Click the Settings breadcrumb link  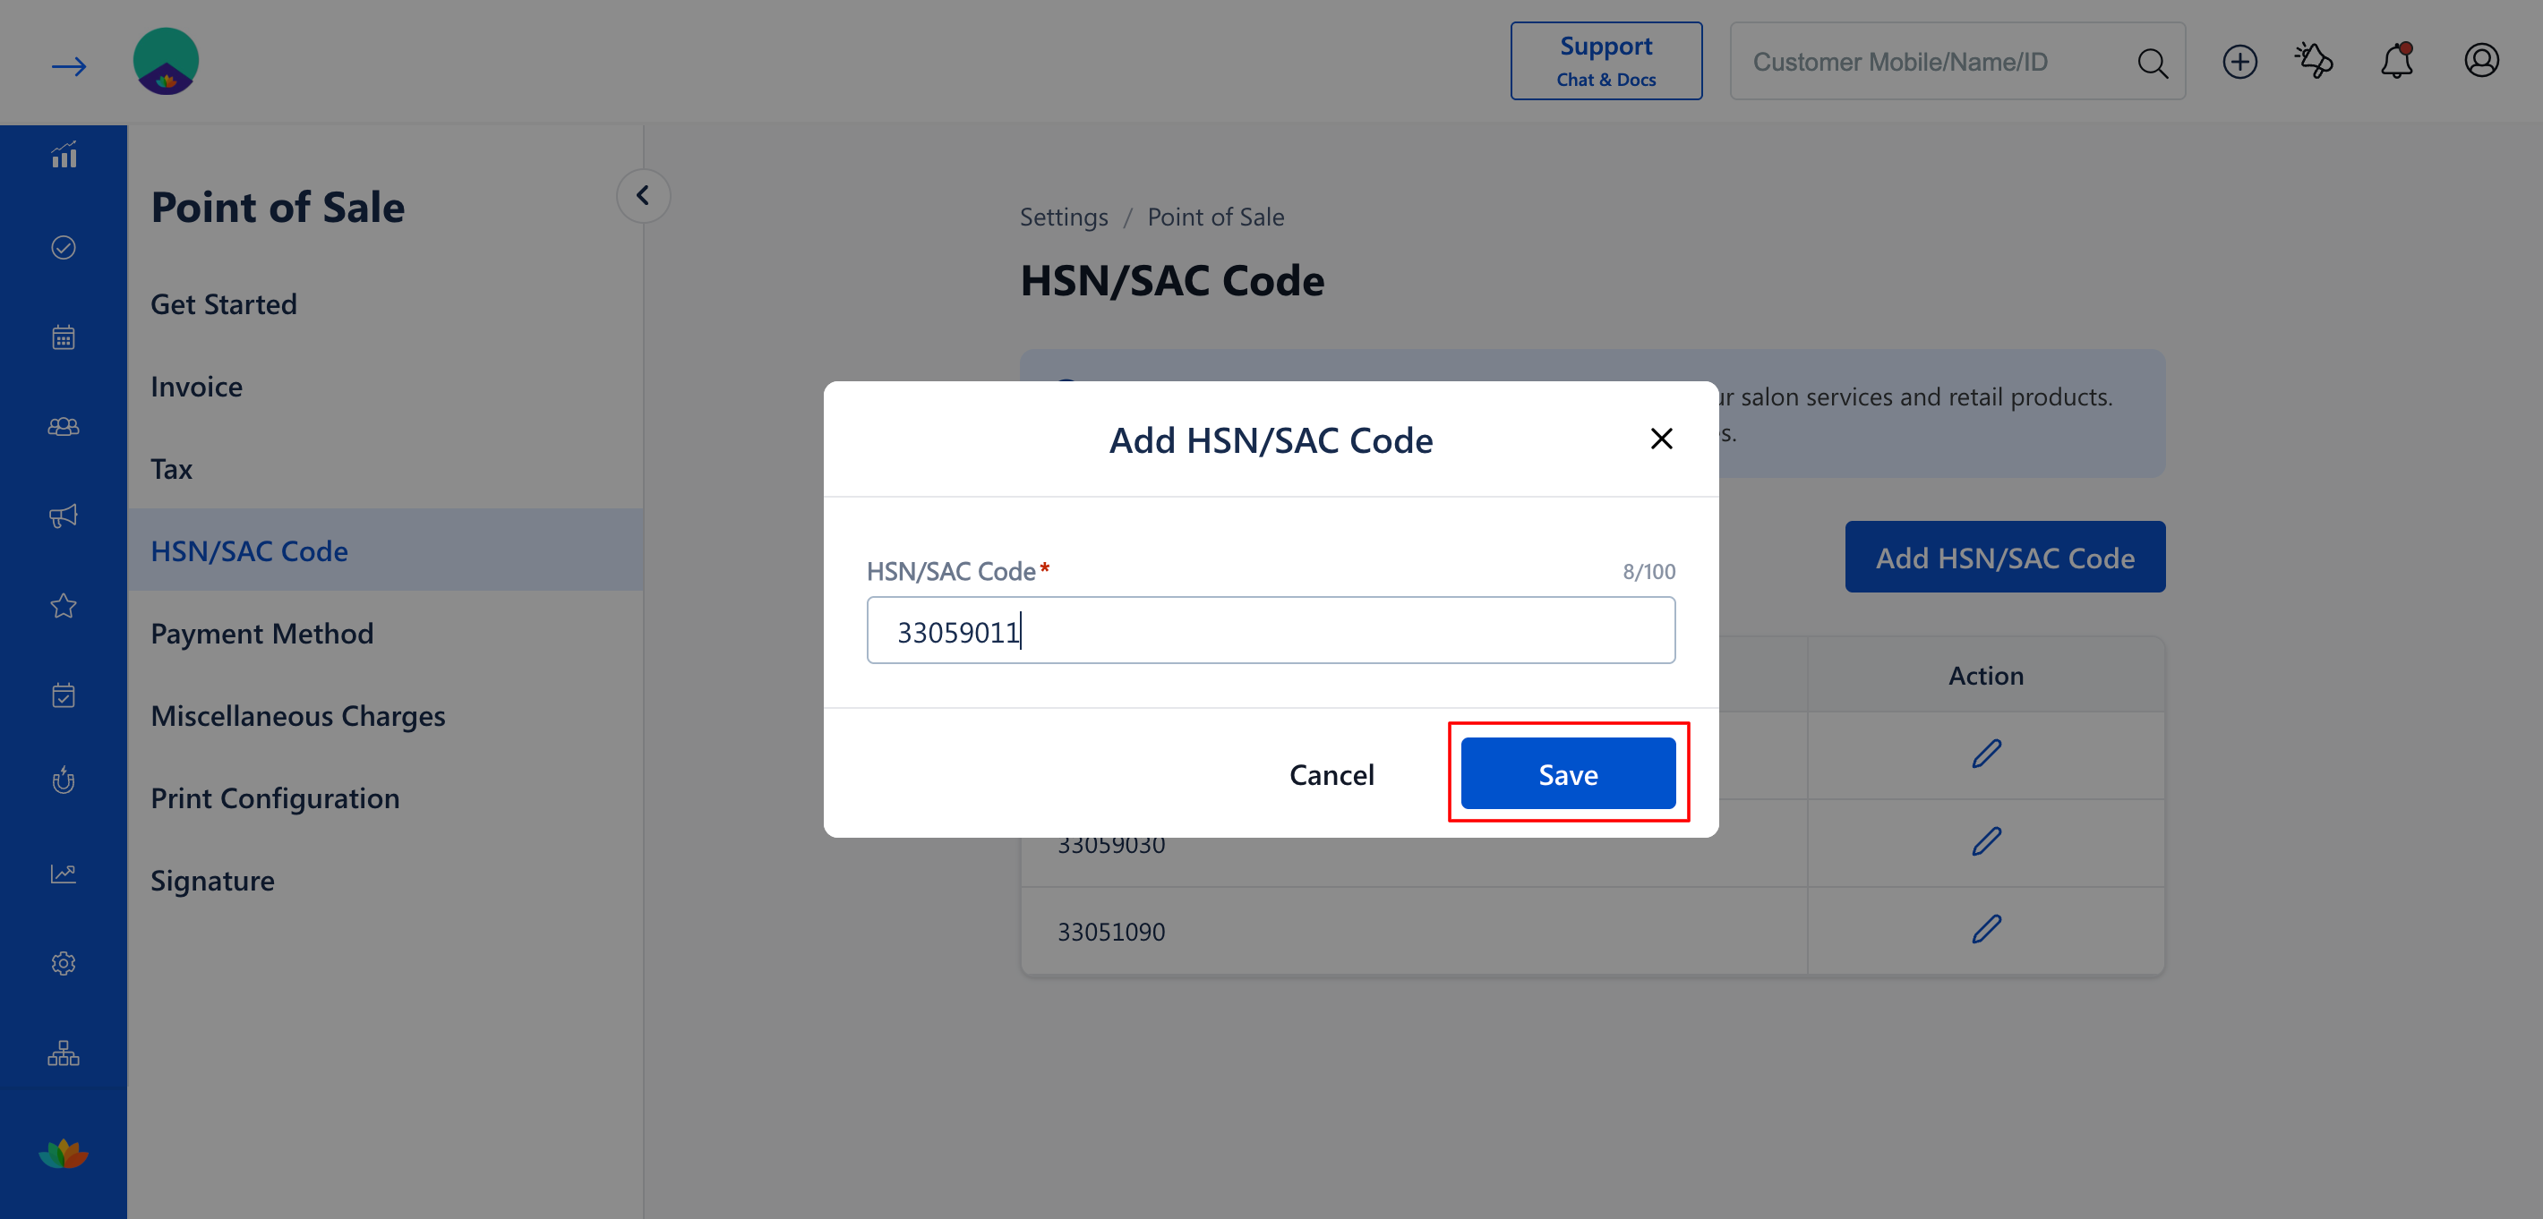(1063, 217)
